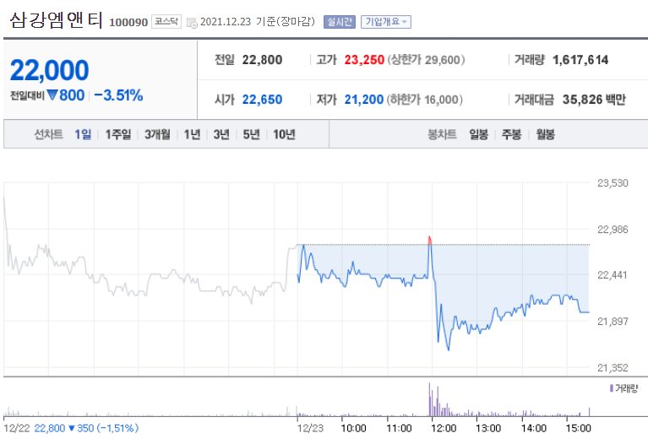Click the tallest volume bar near 12:00
This screenshot has height=444, width=648.
pos(429,399)
